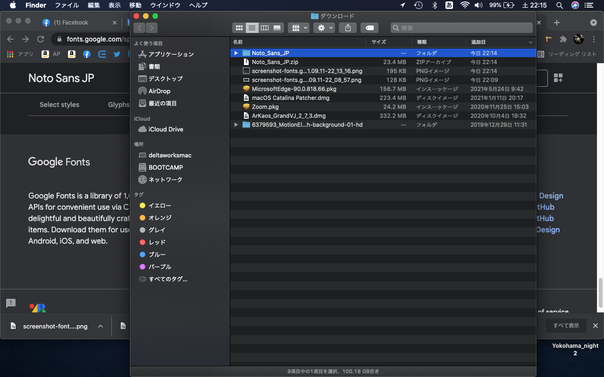Select the Purple (パープル) tag
This screenshot has width=604, height=377.
click(155, 267)
